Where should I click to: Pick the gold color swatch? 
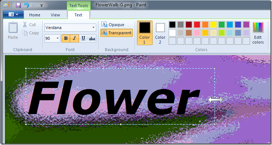pyautogui.click(x=205, y=33)
